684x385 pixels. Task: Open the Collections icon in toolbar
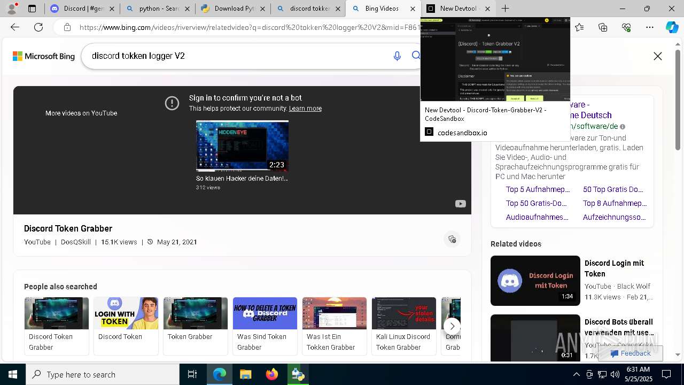(603, 27)
